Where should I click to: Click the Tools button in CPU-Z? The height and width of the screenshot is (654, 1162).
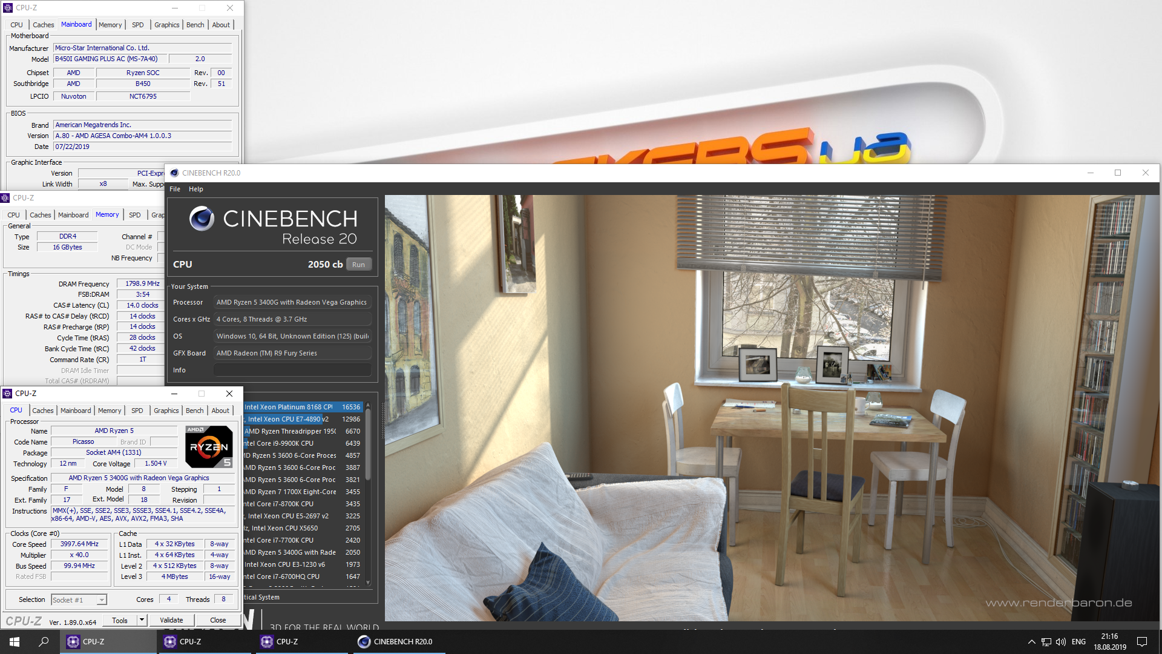(120, 620)
